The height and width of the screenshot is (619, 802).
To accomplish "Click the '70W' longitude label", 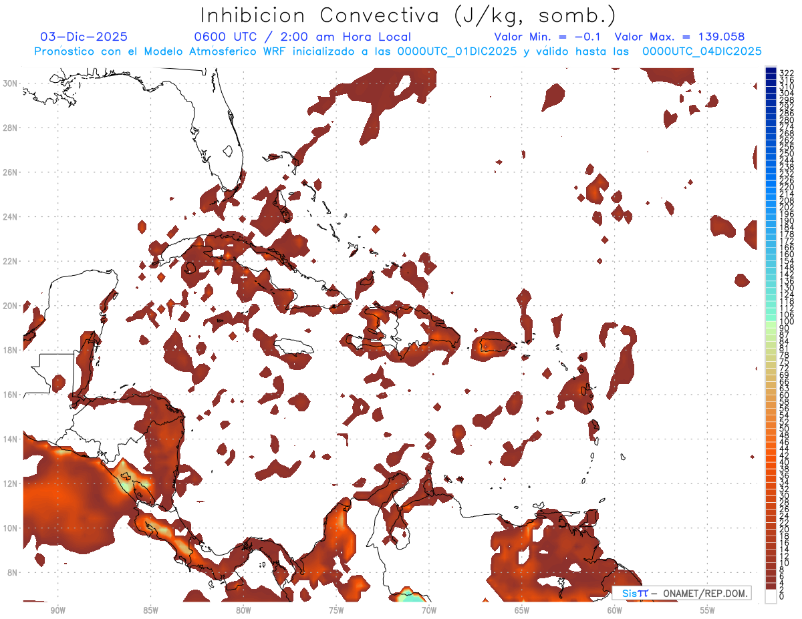I will 429,610.
